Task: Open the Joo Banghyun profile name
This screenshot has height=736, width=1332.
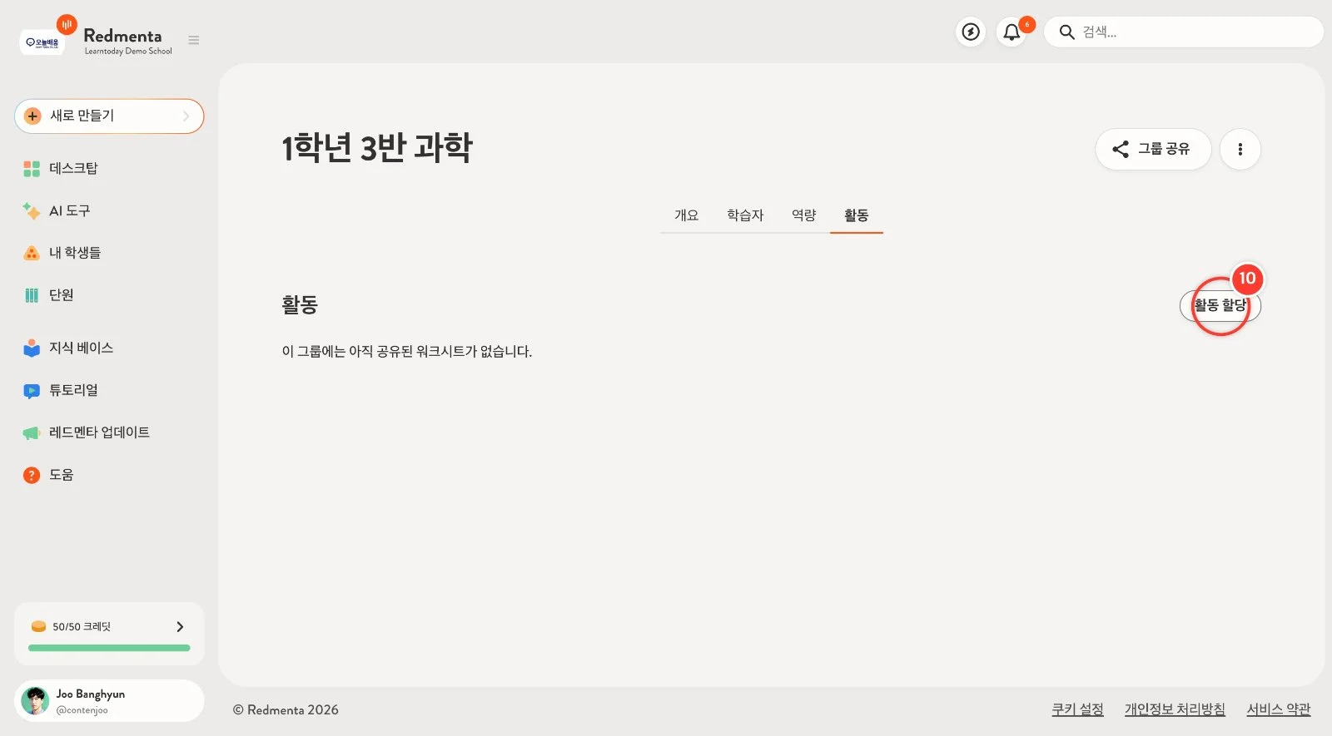Action: pos(91,694)
